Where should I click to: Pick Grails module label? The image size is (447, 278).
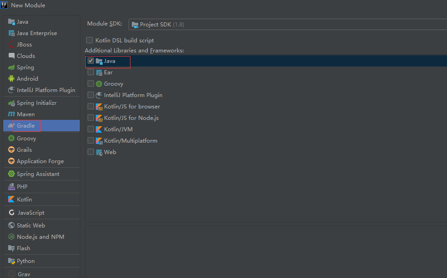click(24, 150)
